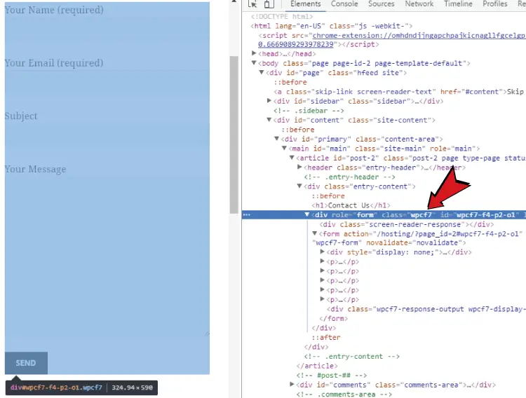Click the Your Message textarea resize handle
The height and width of the screenshot is (398, 526).
coord(207,334)
